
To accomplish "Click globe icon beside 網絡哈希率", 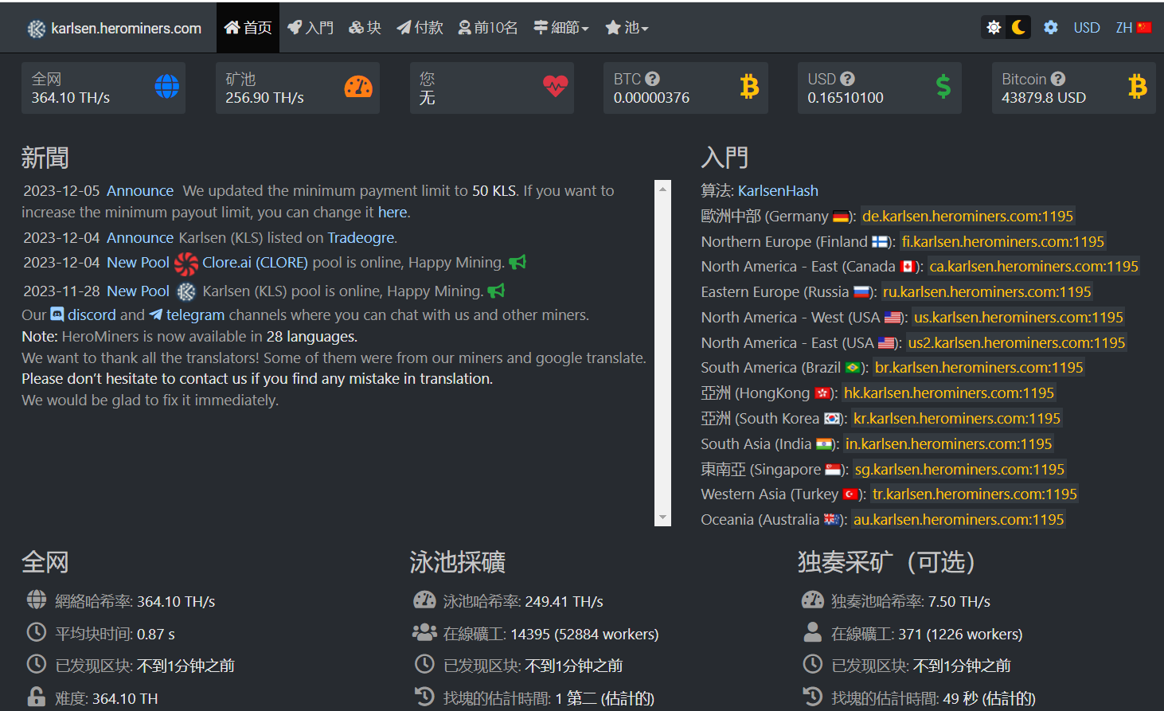I will (x=37, y=600).
